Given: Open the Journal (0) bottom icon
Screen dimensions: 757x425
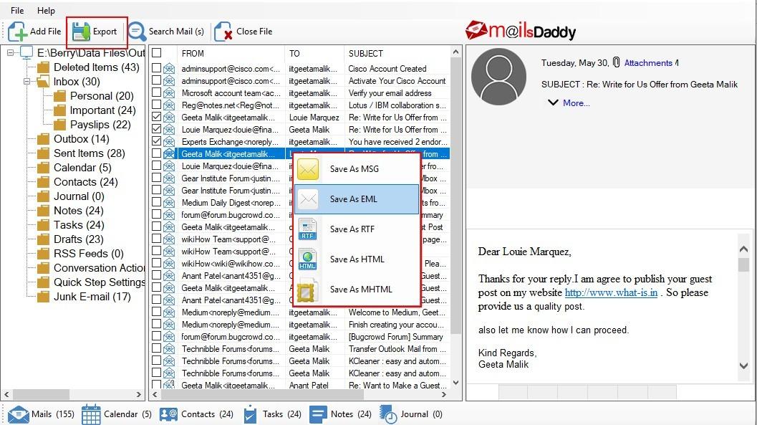Looking at the screenshot, I should 388,414.
